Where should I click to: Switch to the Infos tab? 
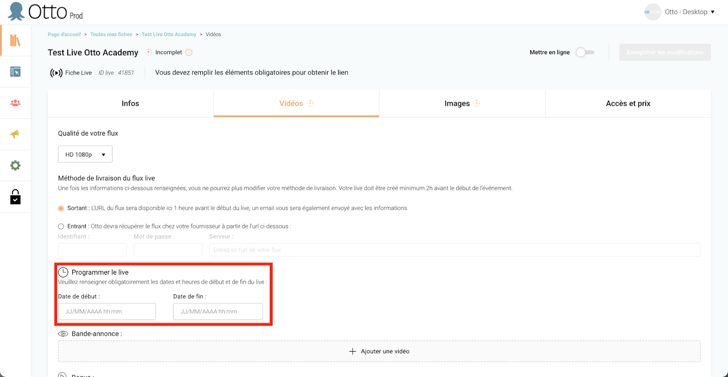pyautogui.click(x=131, y=104)
